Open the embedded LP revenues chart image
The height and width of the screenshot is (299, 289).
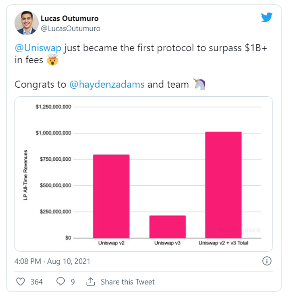tap(144, 174)
